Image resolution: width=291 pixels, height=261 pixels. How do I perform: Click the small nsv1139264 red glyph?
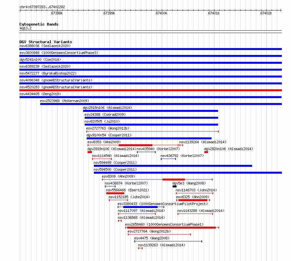click(181, 145)
